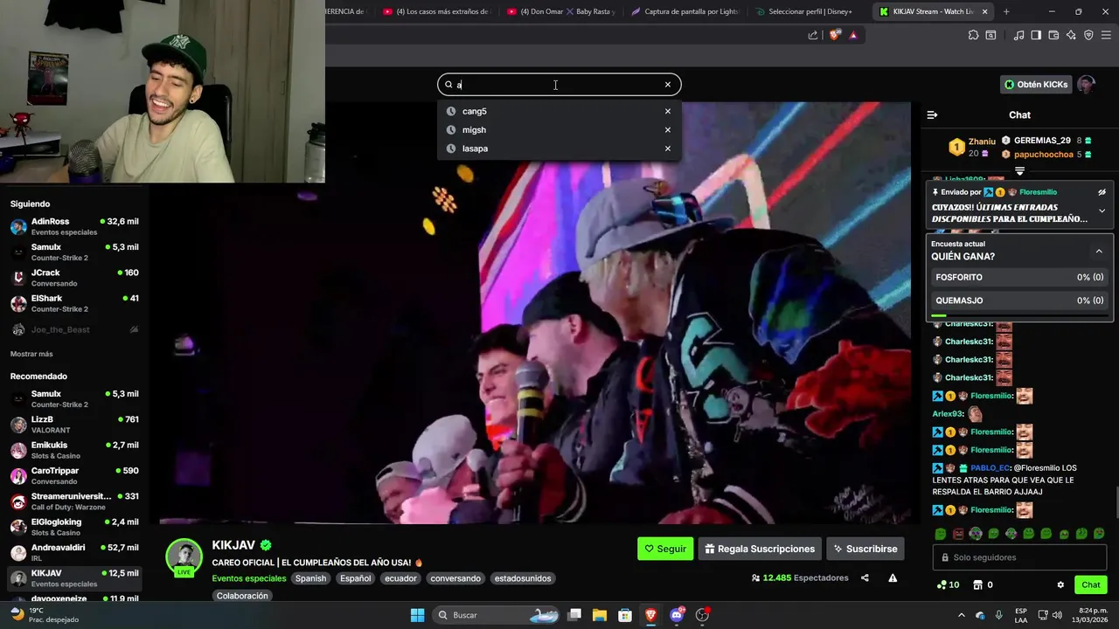The image size is (1119, 629).
Task: Click the Obtén KICKs button
Action: click(x=1036, y=85)
